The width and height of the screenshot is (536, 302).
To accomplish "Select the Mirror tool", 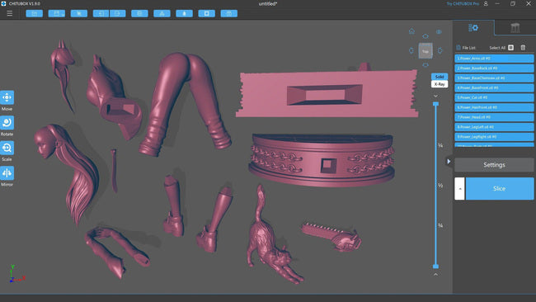I will tap(7, 173).
